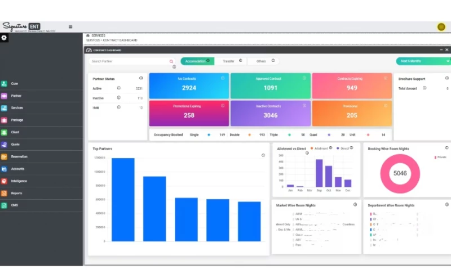Click the Sep bar in Allotment chart
Screen dimensions: 451x270
click(x=319, y=173)
